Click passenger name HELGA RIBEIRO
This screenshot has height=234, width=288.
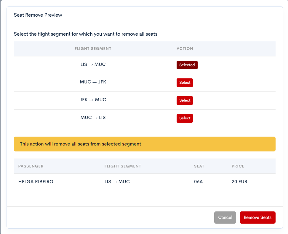pyautogui.click(x=36, y=182)
